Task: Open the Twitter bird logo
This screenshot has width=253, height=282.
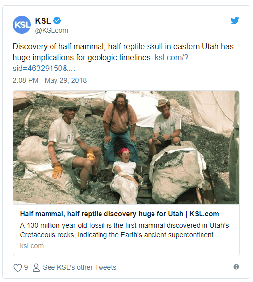Action: click(235, 21)
